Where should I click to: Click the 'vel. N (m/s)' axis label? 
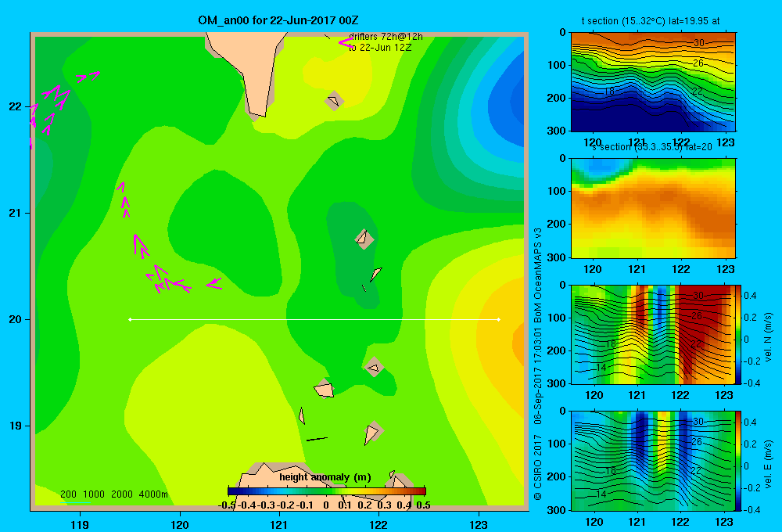coord(768,337)
